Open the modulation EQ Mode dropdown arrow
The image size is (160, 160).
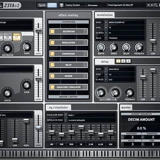click(x=106, y=33)
